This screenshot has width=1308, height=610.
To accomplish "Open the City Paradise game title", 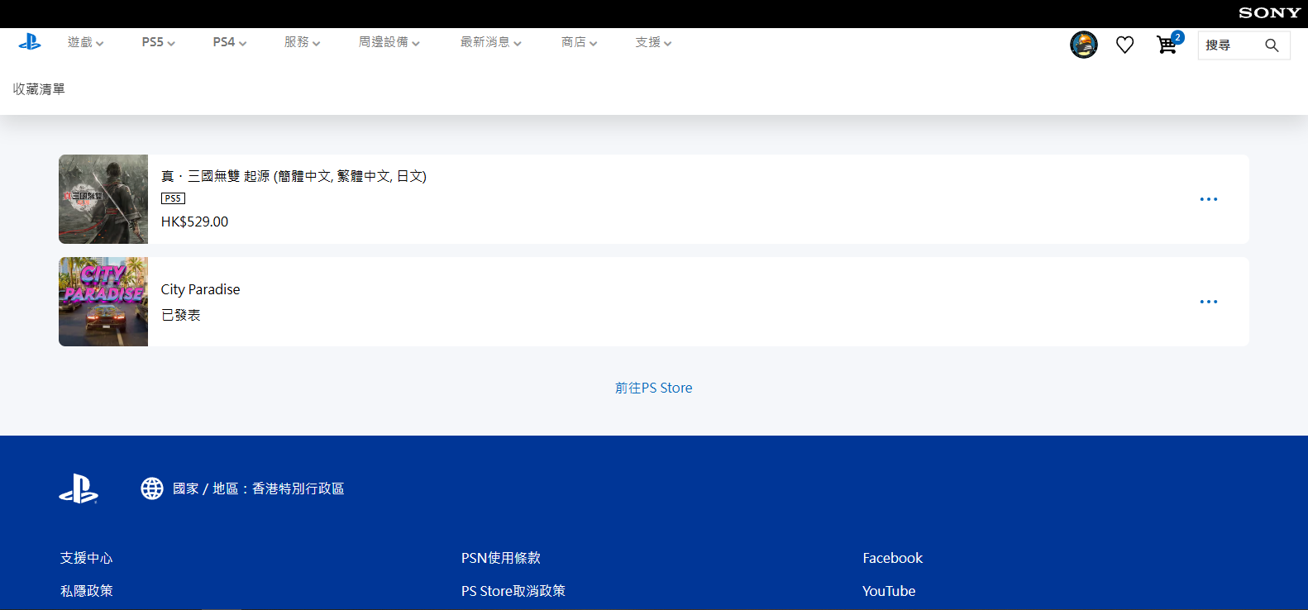I will click(x=200, y=289).
